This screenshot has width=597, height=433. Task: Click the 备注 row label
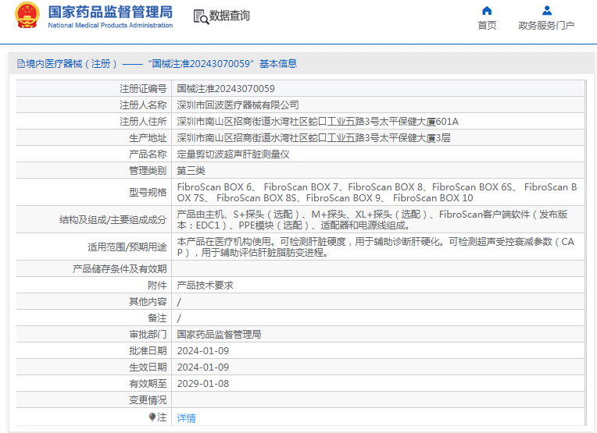157,318
